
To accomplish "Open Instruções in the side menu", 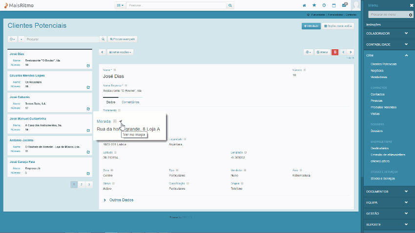I will tap(373, 24).
